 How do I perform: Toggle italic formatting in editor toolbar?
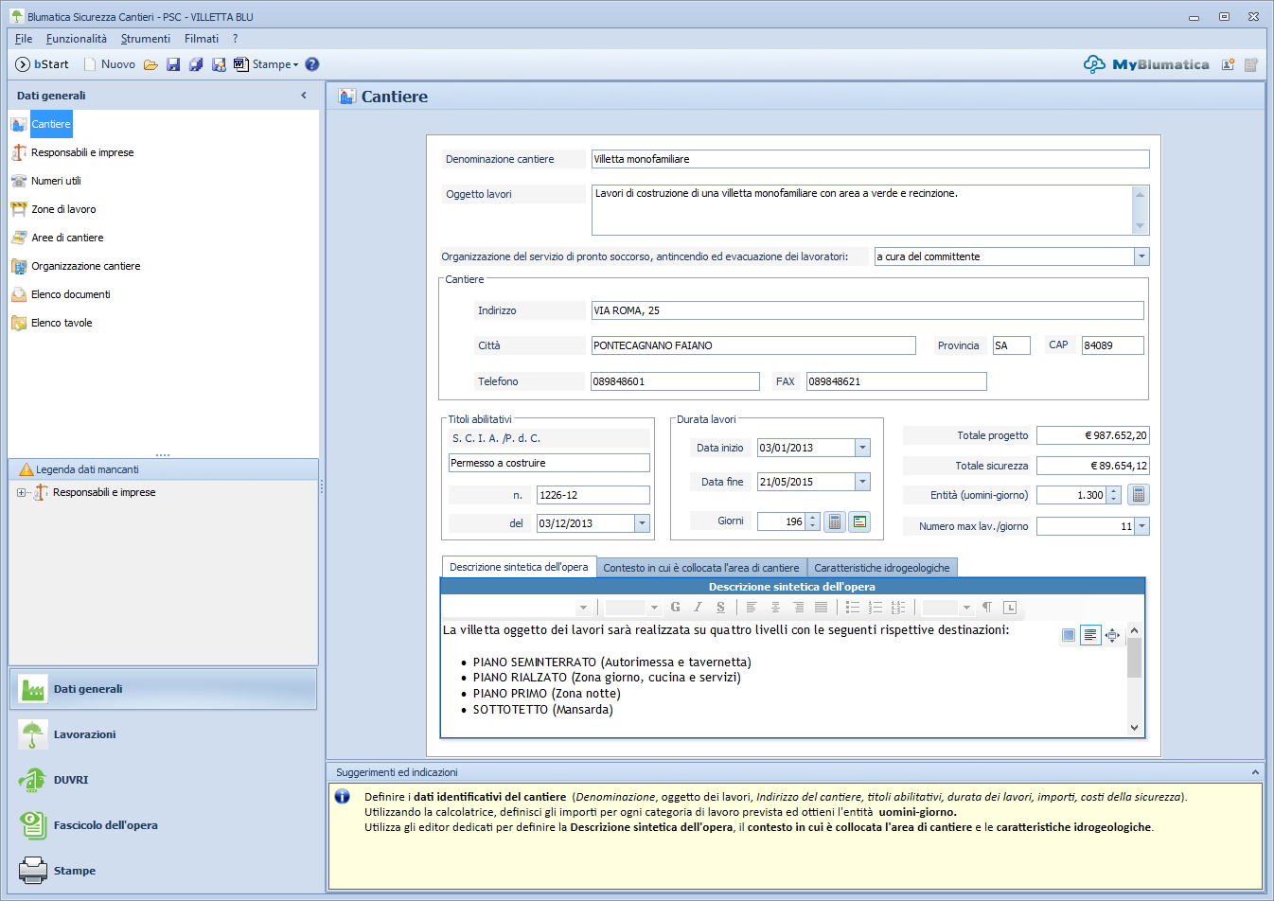coord(698,608)
